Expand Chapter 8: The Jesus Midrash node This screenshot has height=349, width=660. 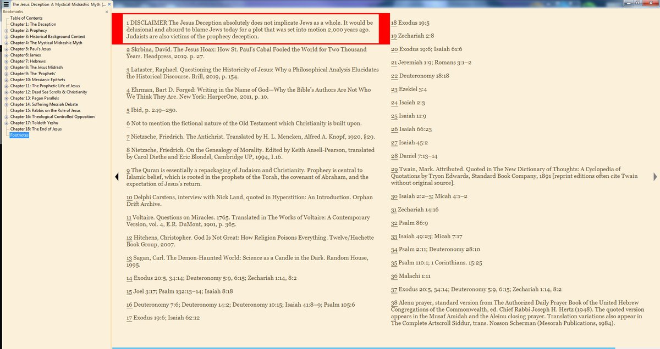(7, 67)
